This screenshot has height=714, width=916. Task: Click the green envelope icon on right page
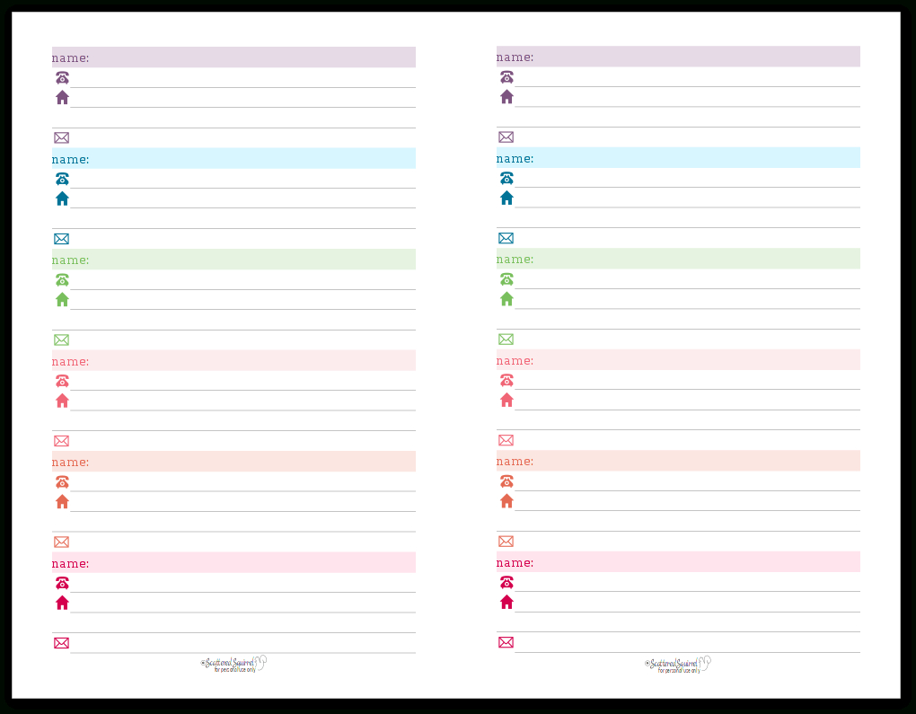coord(506,339)
